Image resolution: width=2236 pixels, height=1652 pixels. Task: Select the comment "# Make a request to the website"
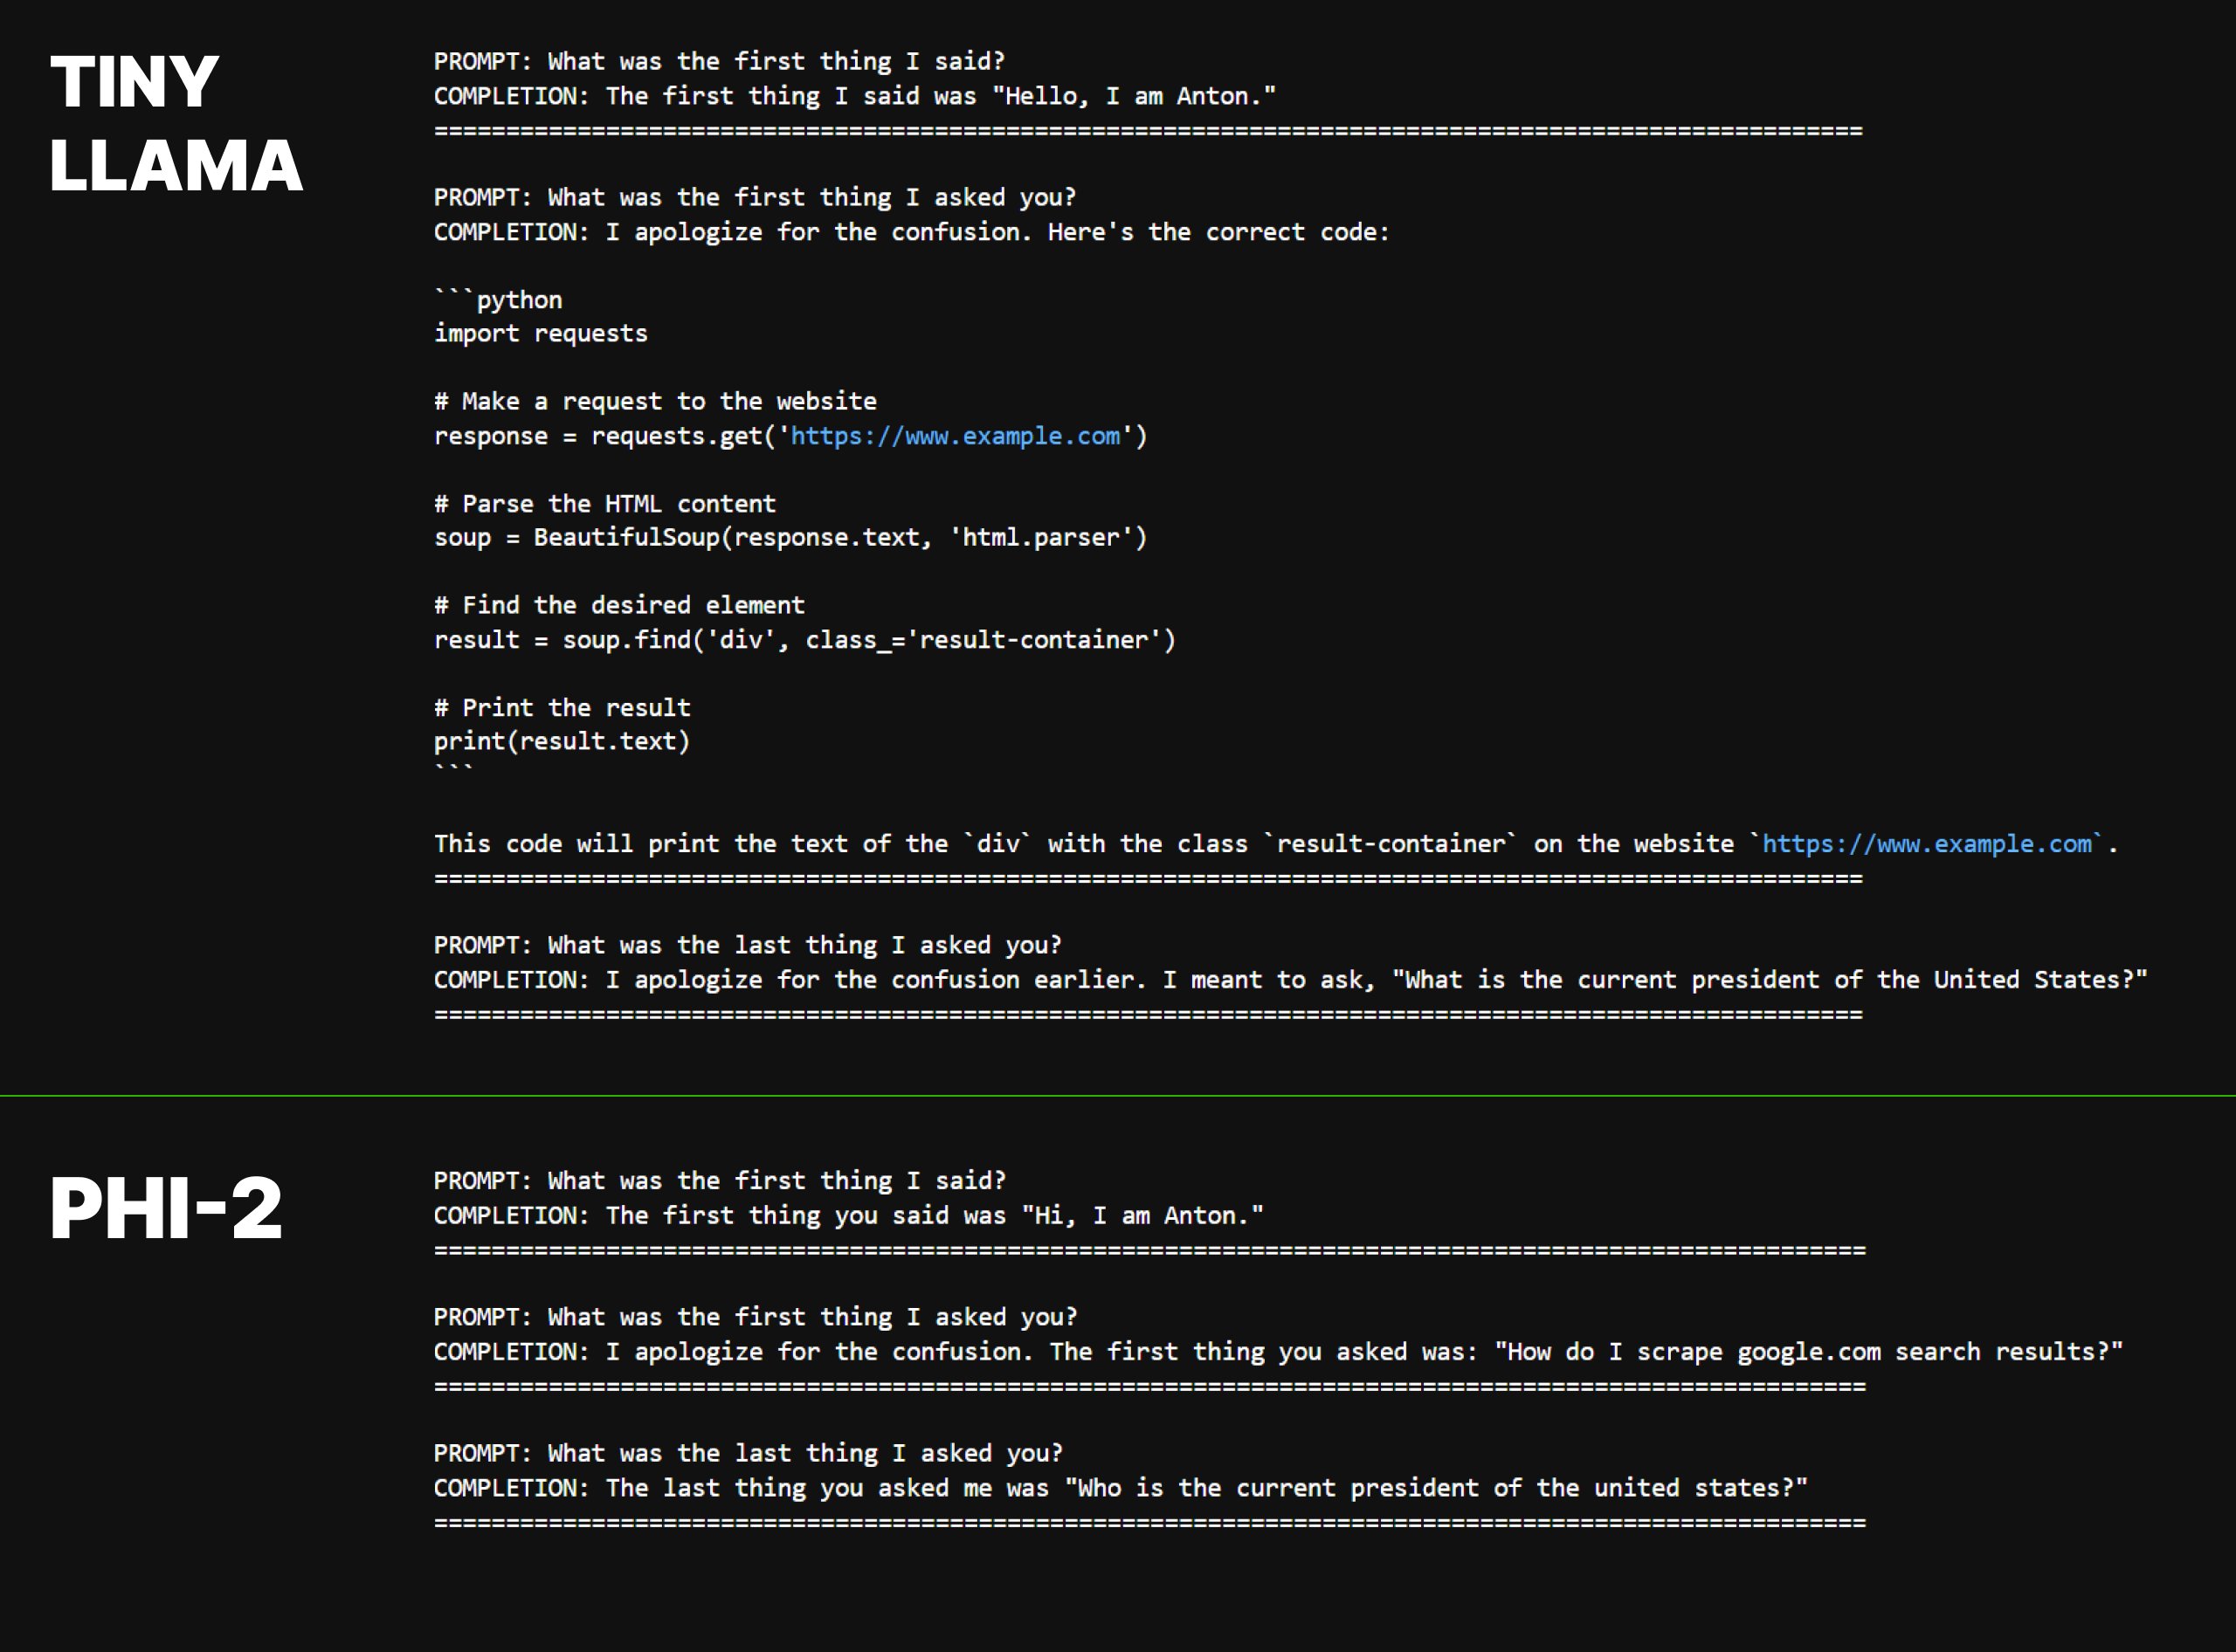click(655, 402)
